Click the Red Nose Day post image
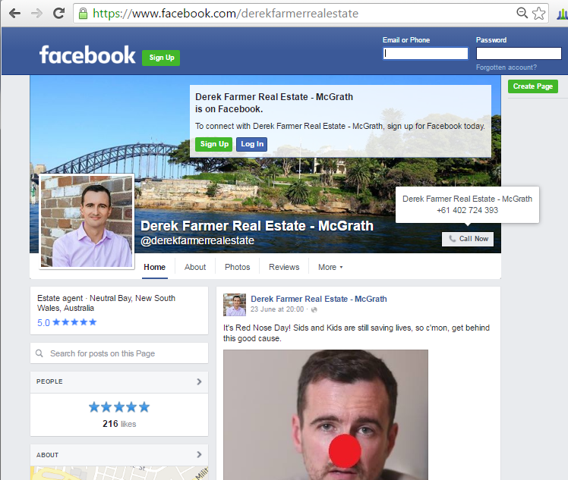568x480 pixels. [325, 415]
